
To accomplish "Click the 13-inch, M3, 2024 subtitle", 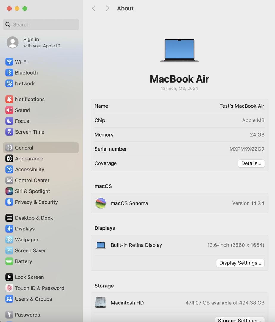I will (x=179, y=88).
